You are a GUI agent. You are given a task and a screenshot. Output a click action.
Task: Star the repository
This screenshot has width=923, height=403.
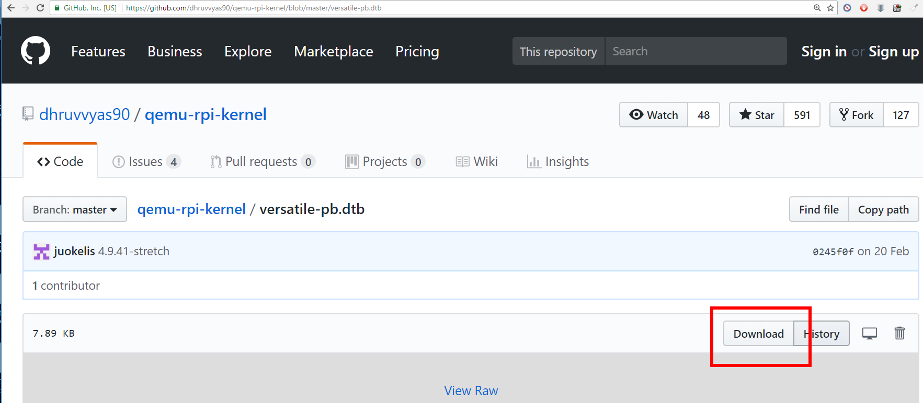pyautogui.click(x=757, y=115)
